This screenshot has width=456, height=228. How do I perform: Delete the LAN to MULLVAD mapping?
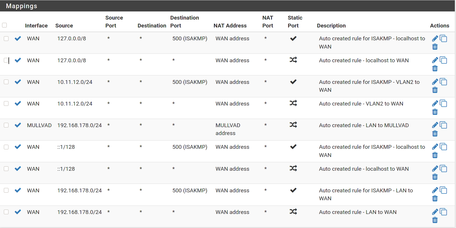pos(435,134)
